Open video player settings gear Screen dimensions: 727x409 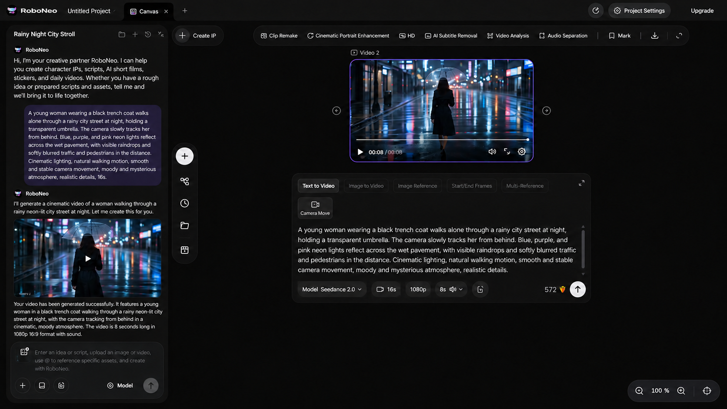tap(522, 152)
